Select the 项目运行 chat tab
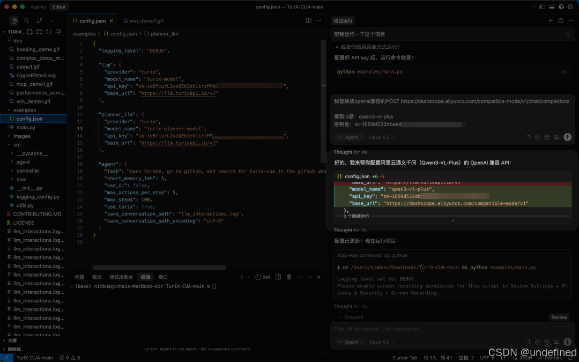Screen dimensions: 579x362 click(343, 21)
